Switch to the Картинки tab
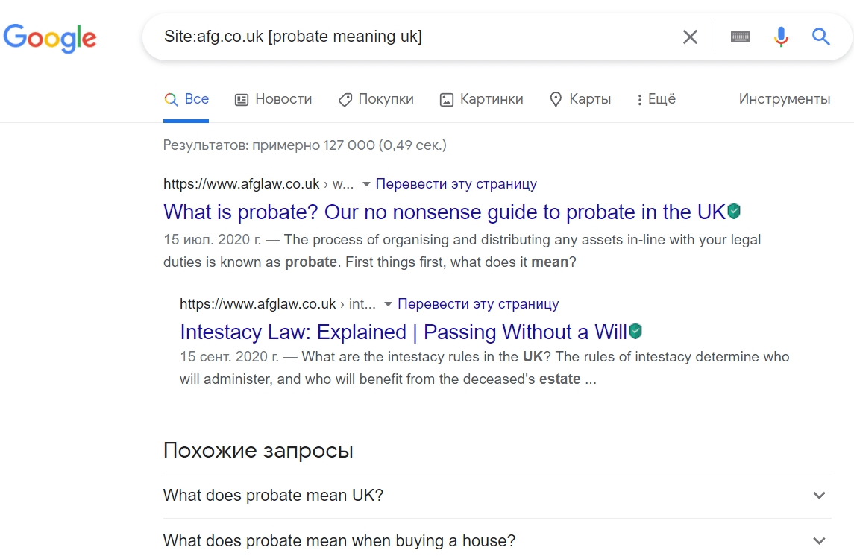Viewport: 854px width, 556px height. (x=481, y=99)
